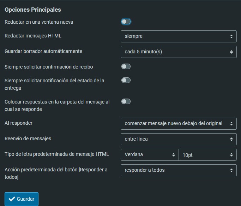
Task: Expand the 'Al responder' dropdown
Action: point(179,123)
